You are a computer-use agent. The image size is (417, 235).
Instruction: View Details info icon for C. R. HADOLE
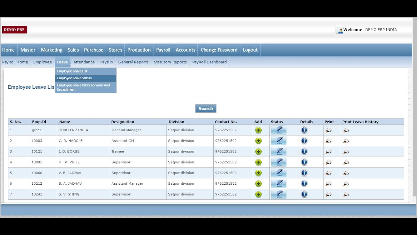click(x=304, y=141)
